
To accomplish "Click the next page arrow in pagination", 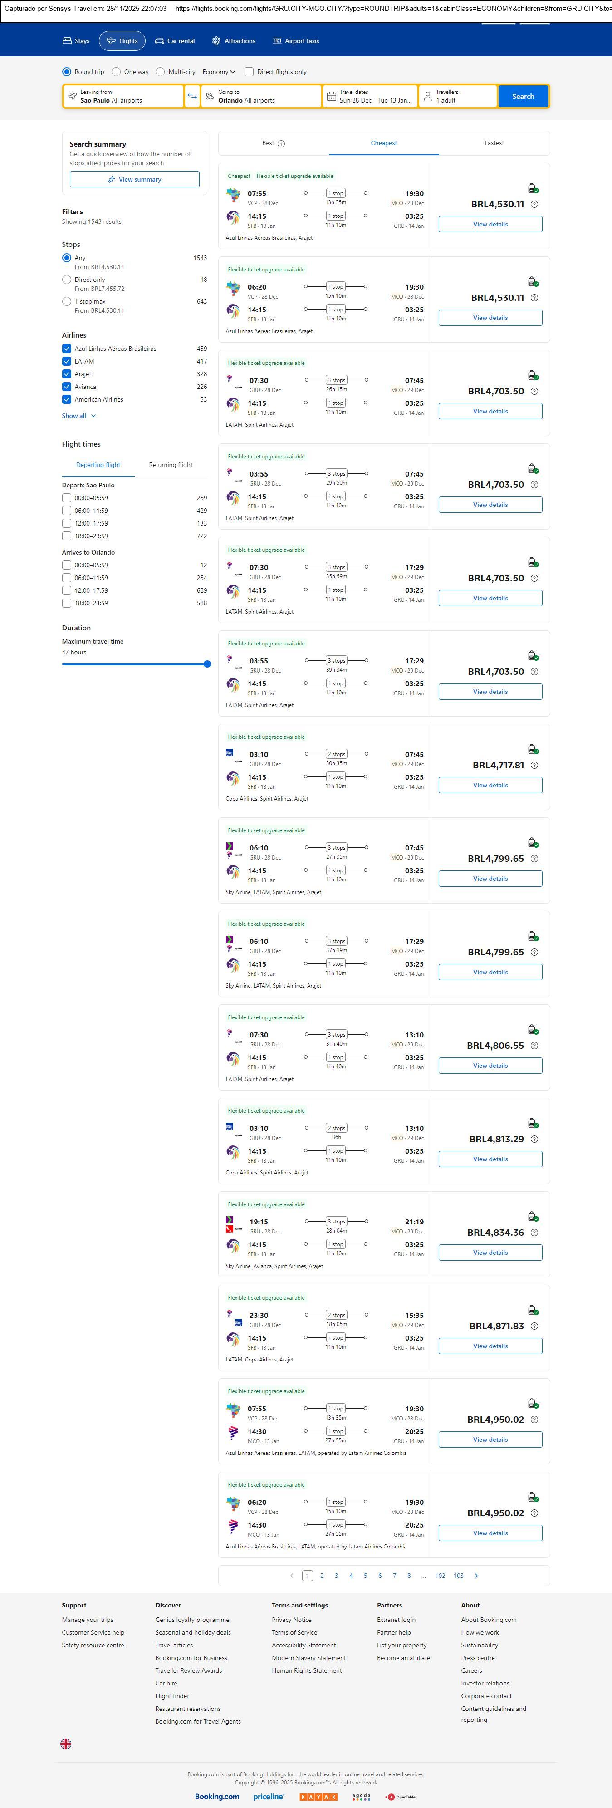I will tap(476, 1576).
